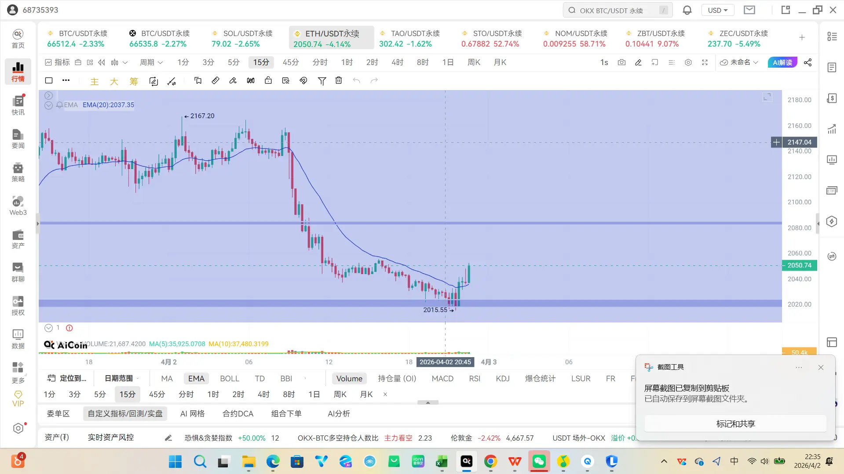Expand the bottom panel arrow handle

pos(428,402)
